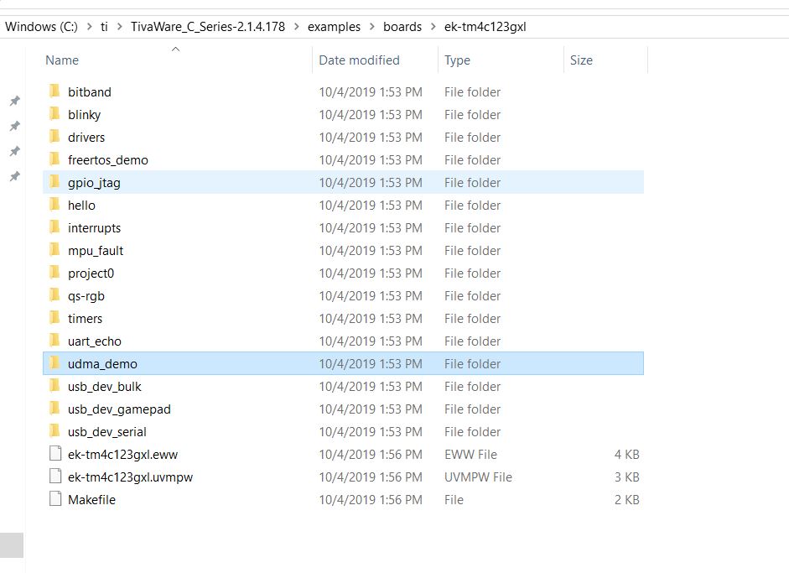Select the ek-tm4c123gxl.uvmpw file name

(x=130, y=477)
